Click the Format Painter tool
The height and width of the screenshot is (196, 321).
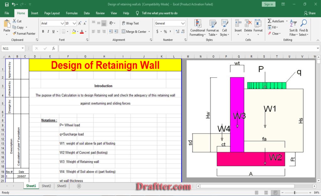pos(24,34)
